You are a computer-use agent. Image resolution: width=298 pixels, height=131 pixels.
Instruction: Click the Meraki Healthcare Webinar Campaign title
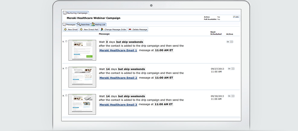[94, 18]
